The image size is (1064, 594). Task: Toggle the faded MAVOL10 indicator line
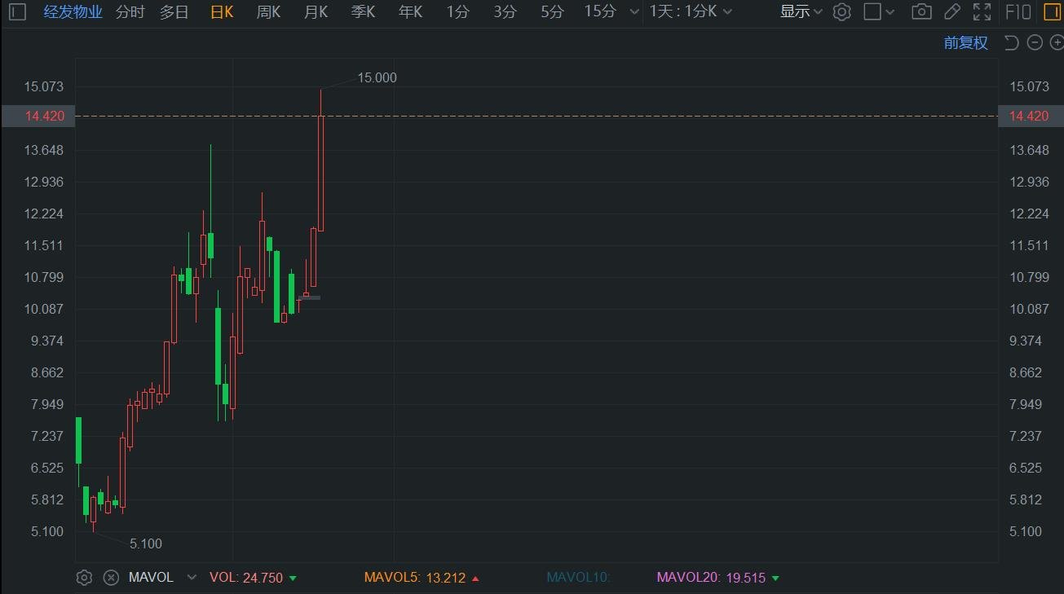pos(578,578)
